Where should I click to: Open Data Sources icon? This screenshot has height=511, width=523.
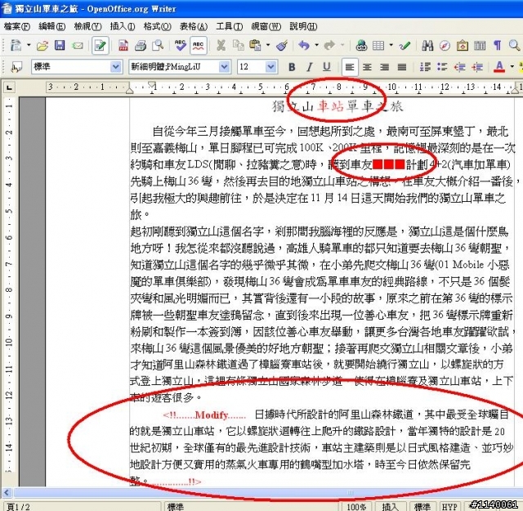480,45
